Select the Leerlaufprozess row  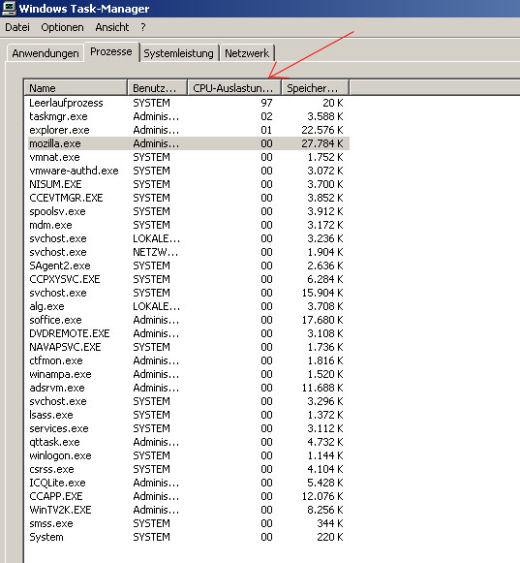click(x=188, y=103)
